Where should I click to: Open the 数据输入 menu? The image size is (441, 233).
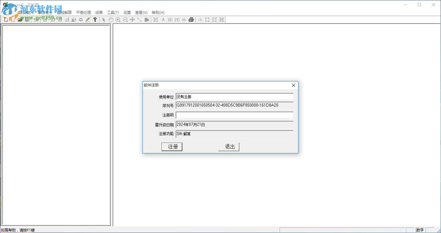pyautogui.click(x=25, y=13)
